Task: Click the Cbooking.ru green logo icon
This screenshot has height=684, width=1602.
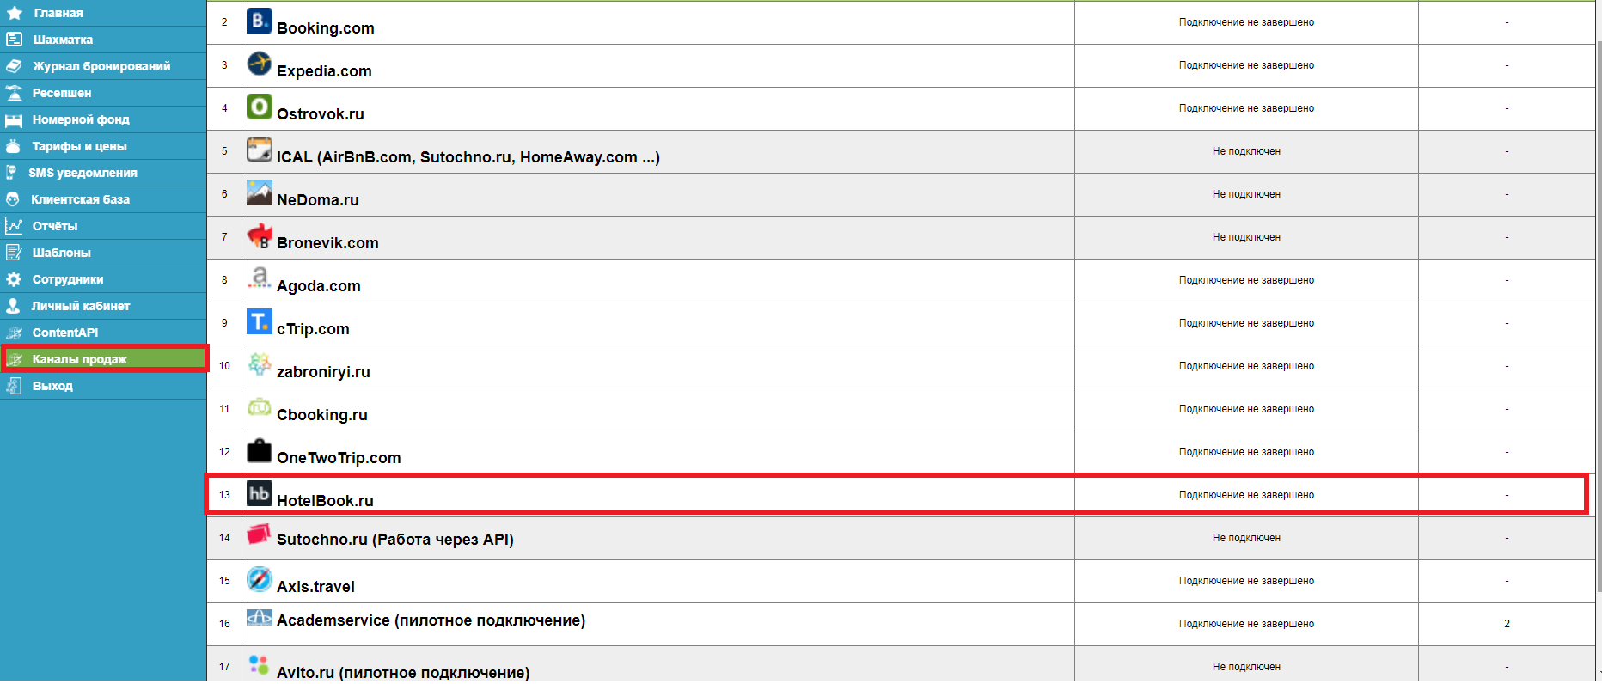Action: [260, 407]
